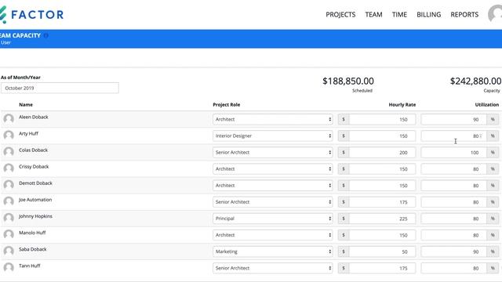This screenshot has width=502, height=282.
Task: Open Saba Doback's Marketing role dropdown
Action: pyautogui.click(x=272, y=251)
